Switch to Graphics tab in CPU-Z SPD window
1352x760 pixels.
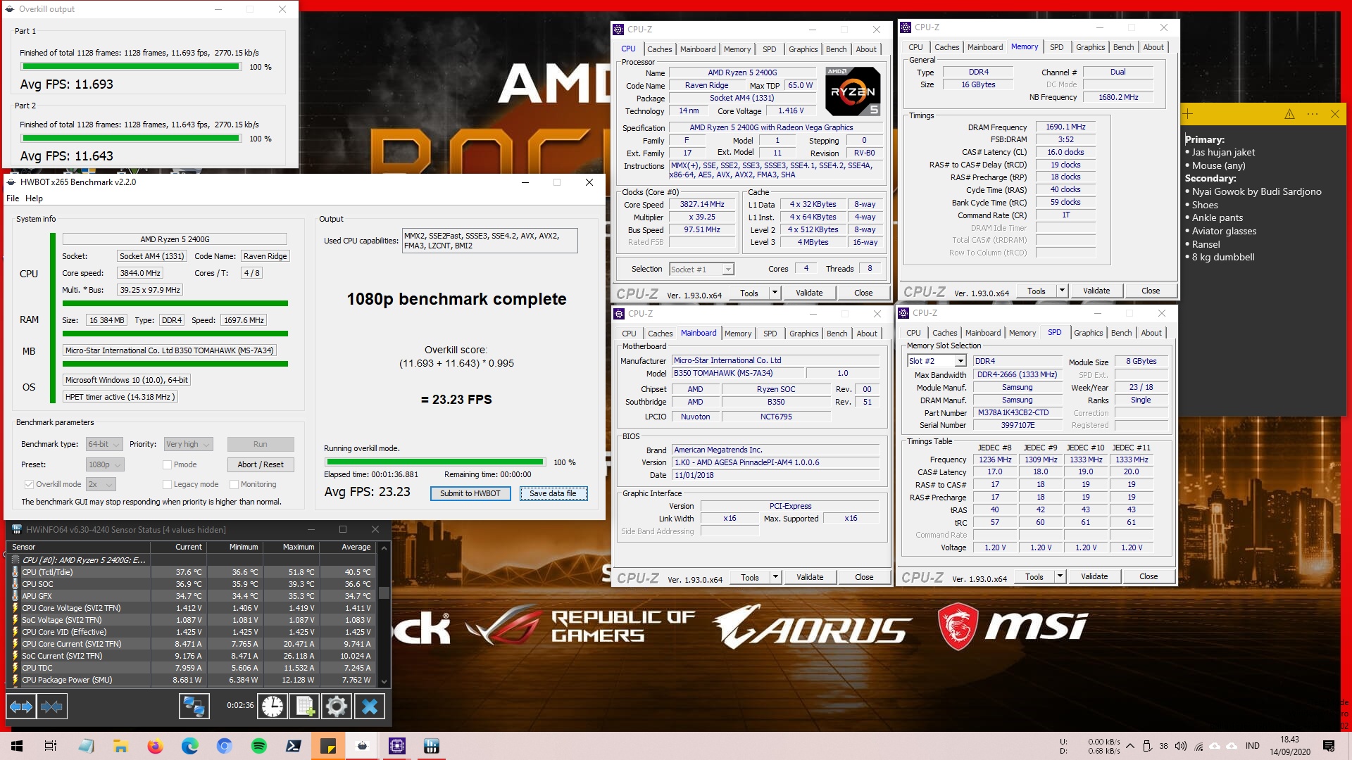[x=1088, y=333]
